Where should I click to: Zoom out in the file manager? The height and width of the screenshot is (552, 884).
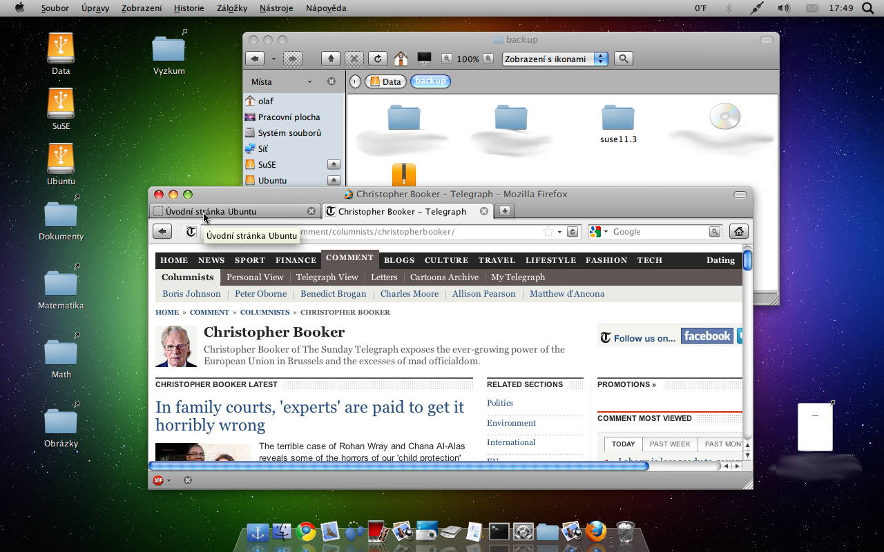coord(447,59)
